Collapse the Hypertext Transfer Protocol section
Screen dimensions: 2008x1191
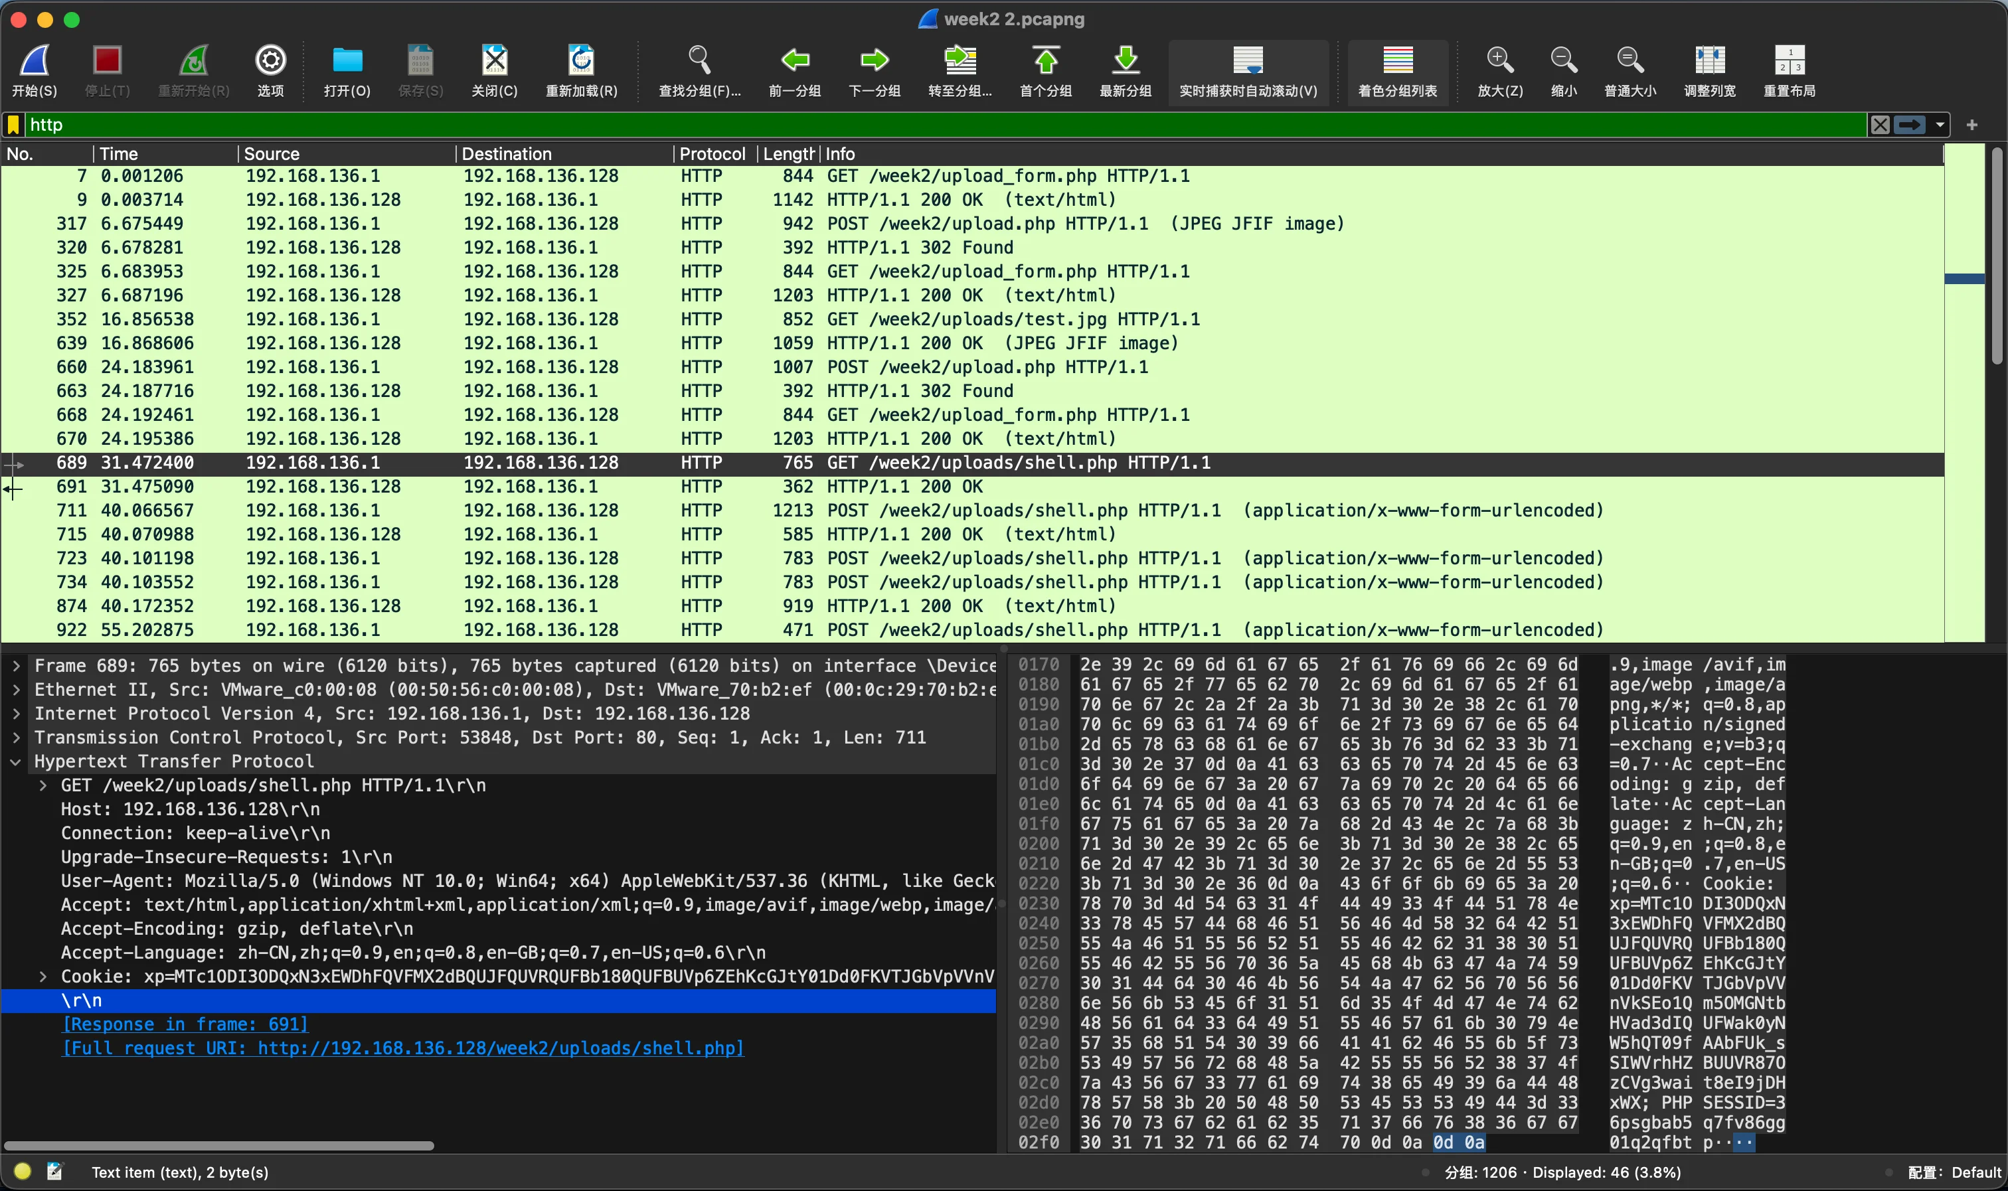[x=16, y=761]
